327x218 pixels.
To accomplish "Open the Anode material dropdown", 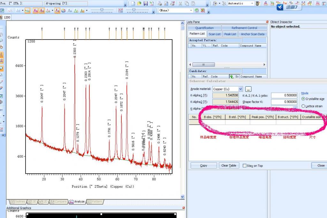I will coord(240,89).
